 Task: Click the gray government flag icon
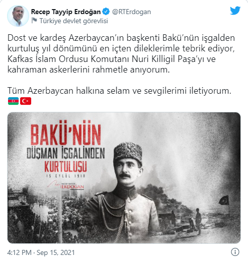click(x=34, y=21)
